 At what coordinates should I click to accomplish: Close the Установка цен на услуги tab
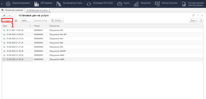(x=49, y=10)
